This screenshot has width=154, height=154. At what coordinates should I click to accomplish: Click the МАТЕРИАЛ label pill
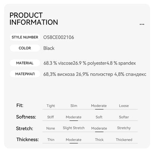[x=25, y=74]
